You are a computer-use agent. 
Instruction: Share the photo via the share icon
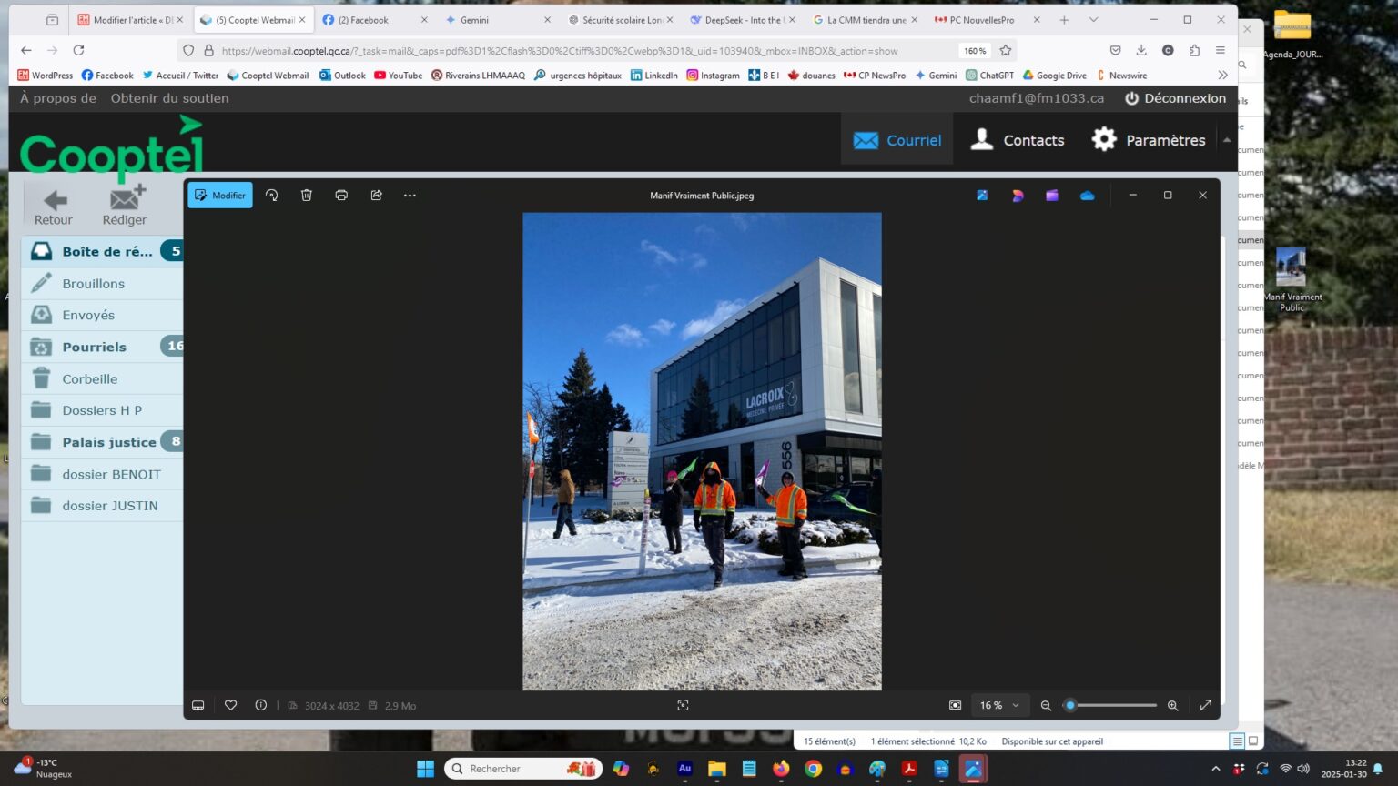376,196
